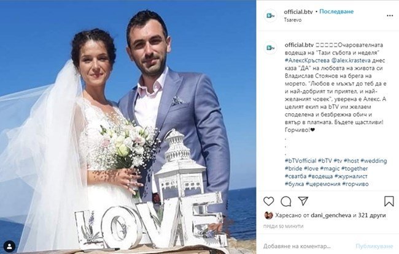The width and height of the screenshot is (399, 254).
Task: Show tagged people via photo corner icon
Action: pyautogui.click(x=10, y=247)
